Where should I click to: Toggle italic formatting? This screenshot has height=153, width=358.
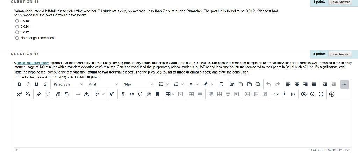pos(28,84)
